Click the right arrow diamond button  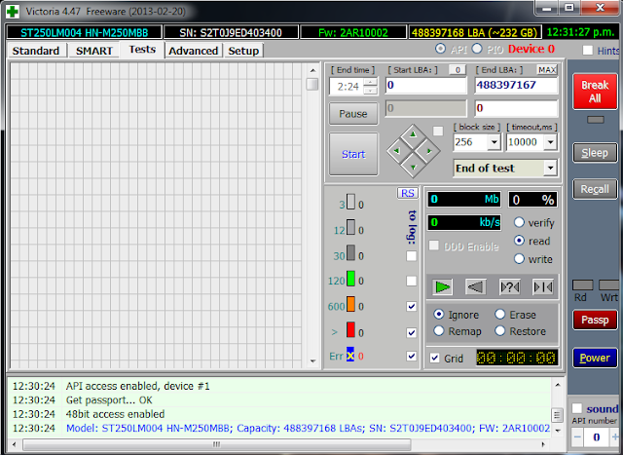coord(429,151)
